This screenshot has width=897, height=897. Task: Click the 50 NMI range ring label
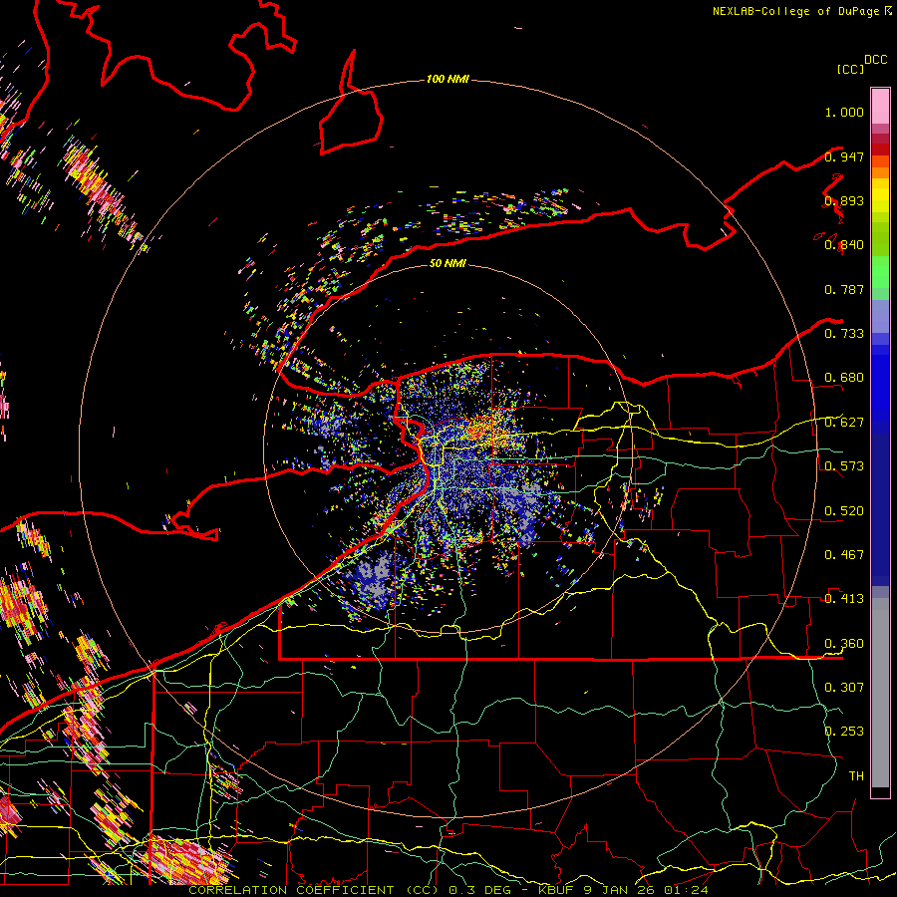pyautogui.click(x=448, y=263)
